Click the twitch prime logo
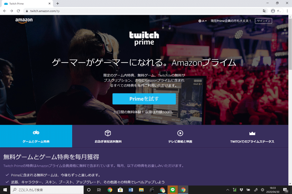The image size is (292, 194). click(144, 39)
